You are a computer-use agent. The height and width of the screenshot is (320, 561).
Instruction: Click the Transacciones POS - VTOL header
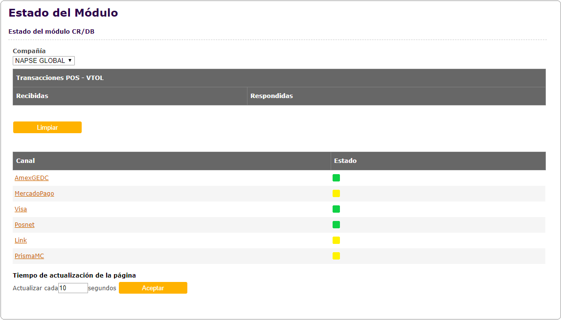tap(279, 78)
